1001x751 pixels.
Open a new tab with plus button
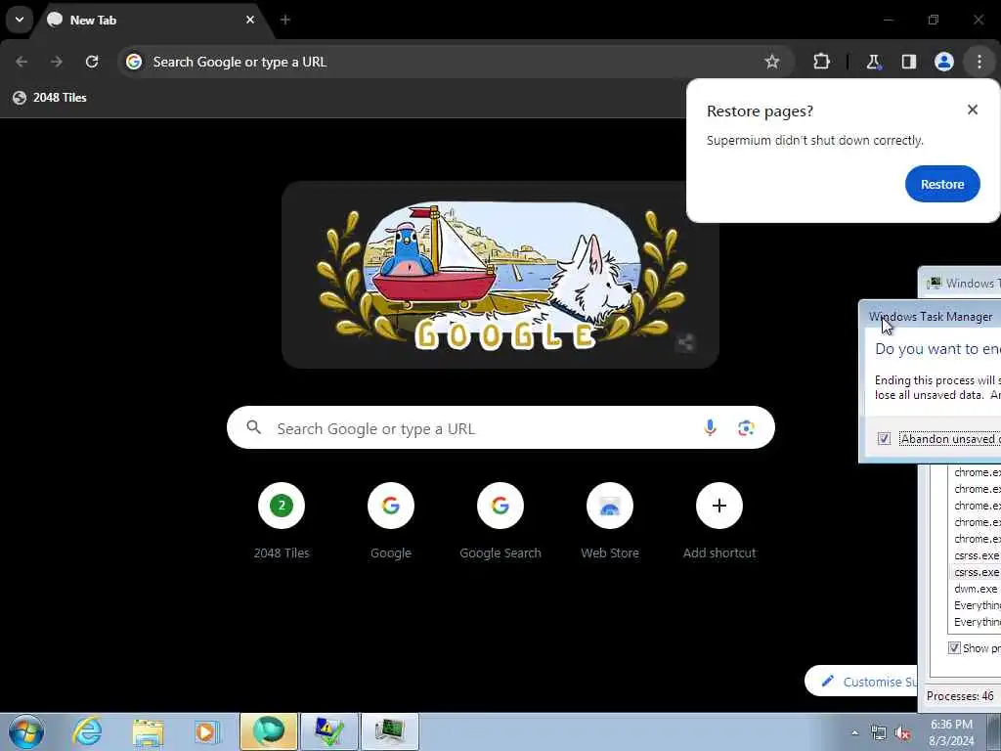(285, 20)
